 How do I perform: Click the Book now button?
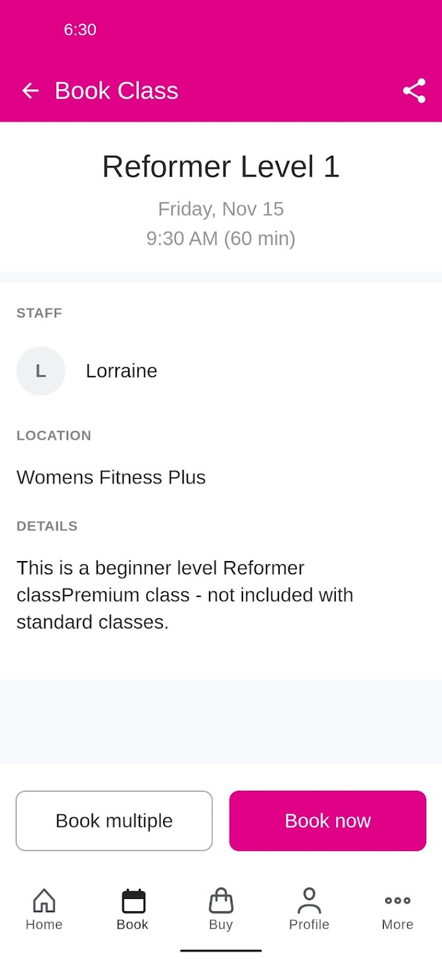(x=328, y=821)
